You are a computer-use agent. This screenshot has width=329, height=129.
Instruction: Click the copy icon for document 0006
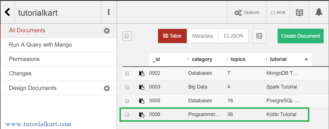(x=142, y=115)
